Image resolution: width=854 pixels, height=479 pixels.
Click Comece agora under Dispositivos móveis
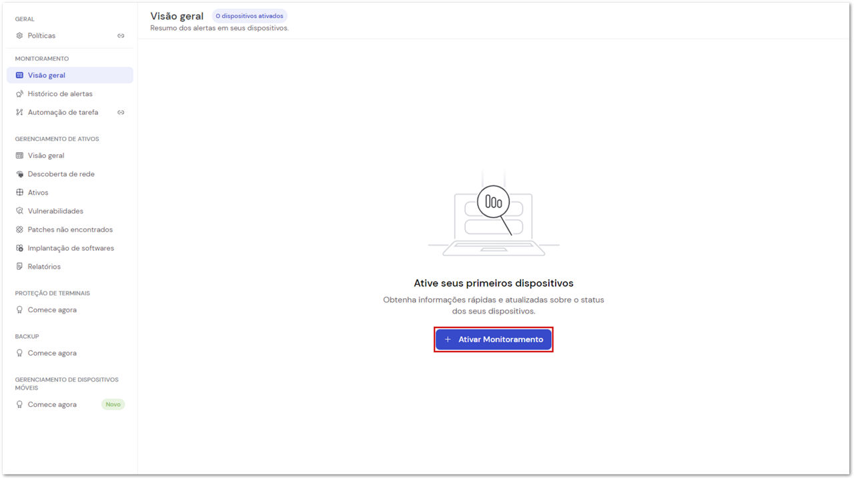tap(70, 405)
